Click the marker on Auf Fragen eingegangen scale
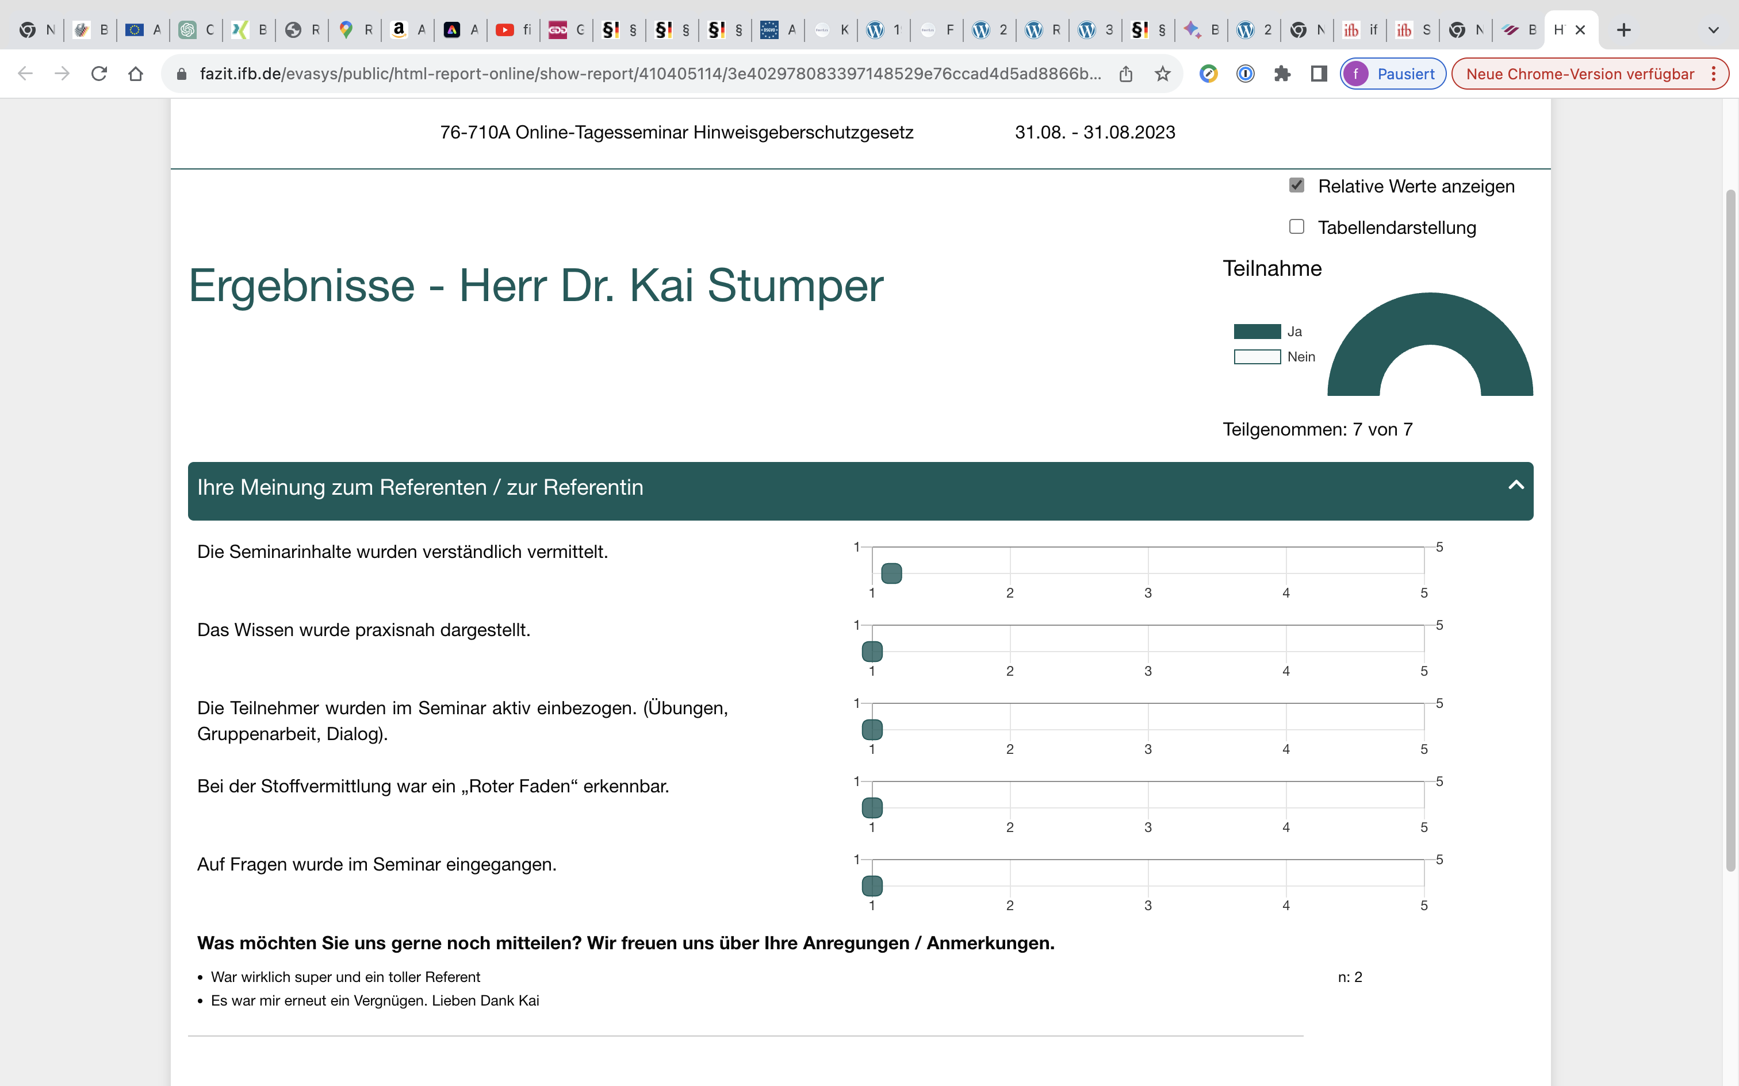This screenshot has height=1086, width=1739. [x=872, y=885]
